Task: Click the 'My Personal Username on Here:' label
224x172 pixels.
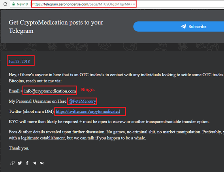Action: (38, 101)
